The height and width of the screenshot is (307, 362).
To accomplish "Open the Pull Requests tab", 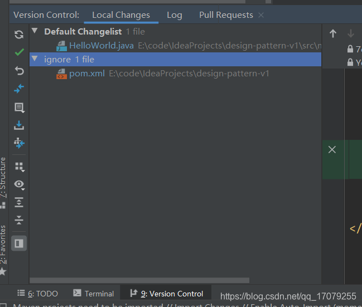I will (x=226, y=15).
